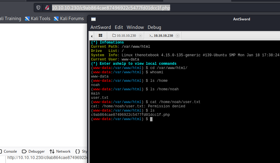Image resolution: width=280 pixels, height=163 pixels.
Task: Open the AntSword menu
Action: tap(100, 27)
